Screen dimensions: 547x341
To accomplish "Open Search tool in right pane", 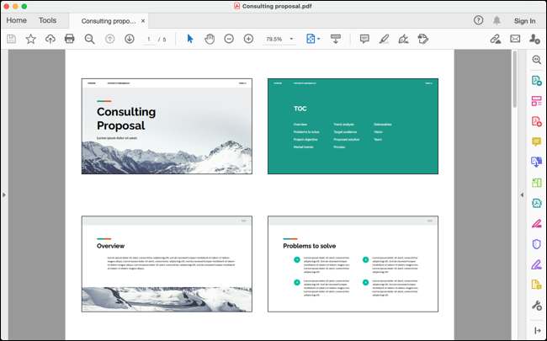I will point(537,60).
